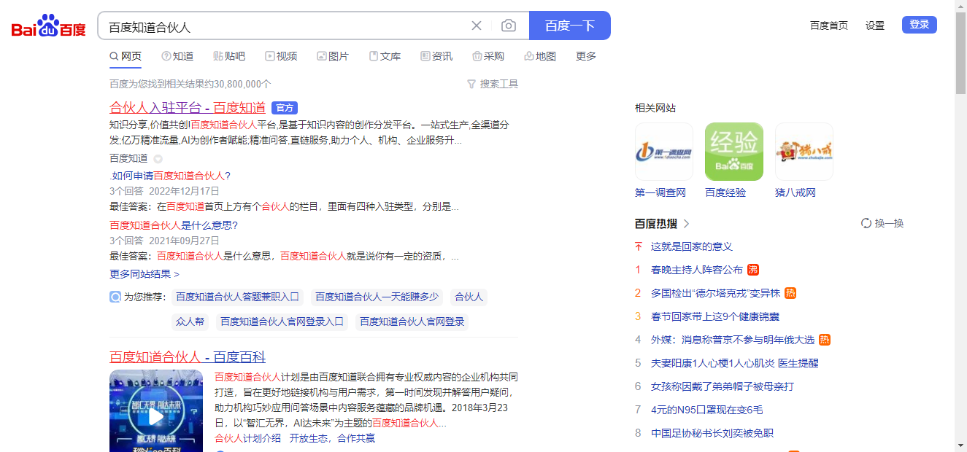The image size is (967, 452).
Task: Open 设置 menu
Action: (x=875, y=25)
